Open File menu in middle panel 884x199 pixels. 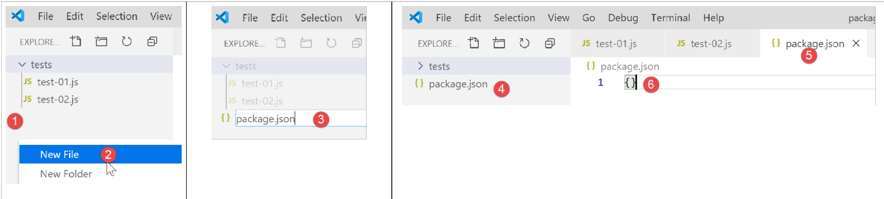coord(250,18)
